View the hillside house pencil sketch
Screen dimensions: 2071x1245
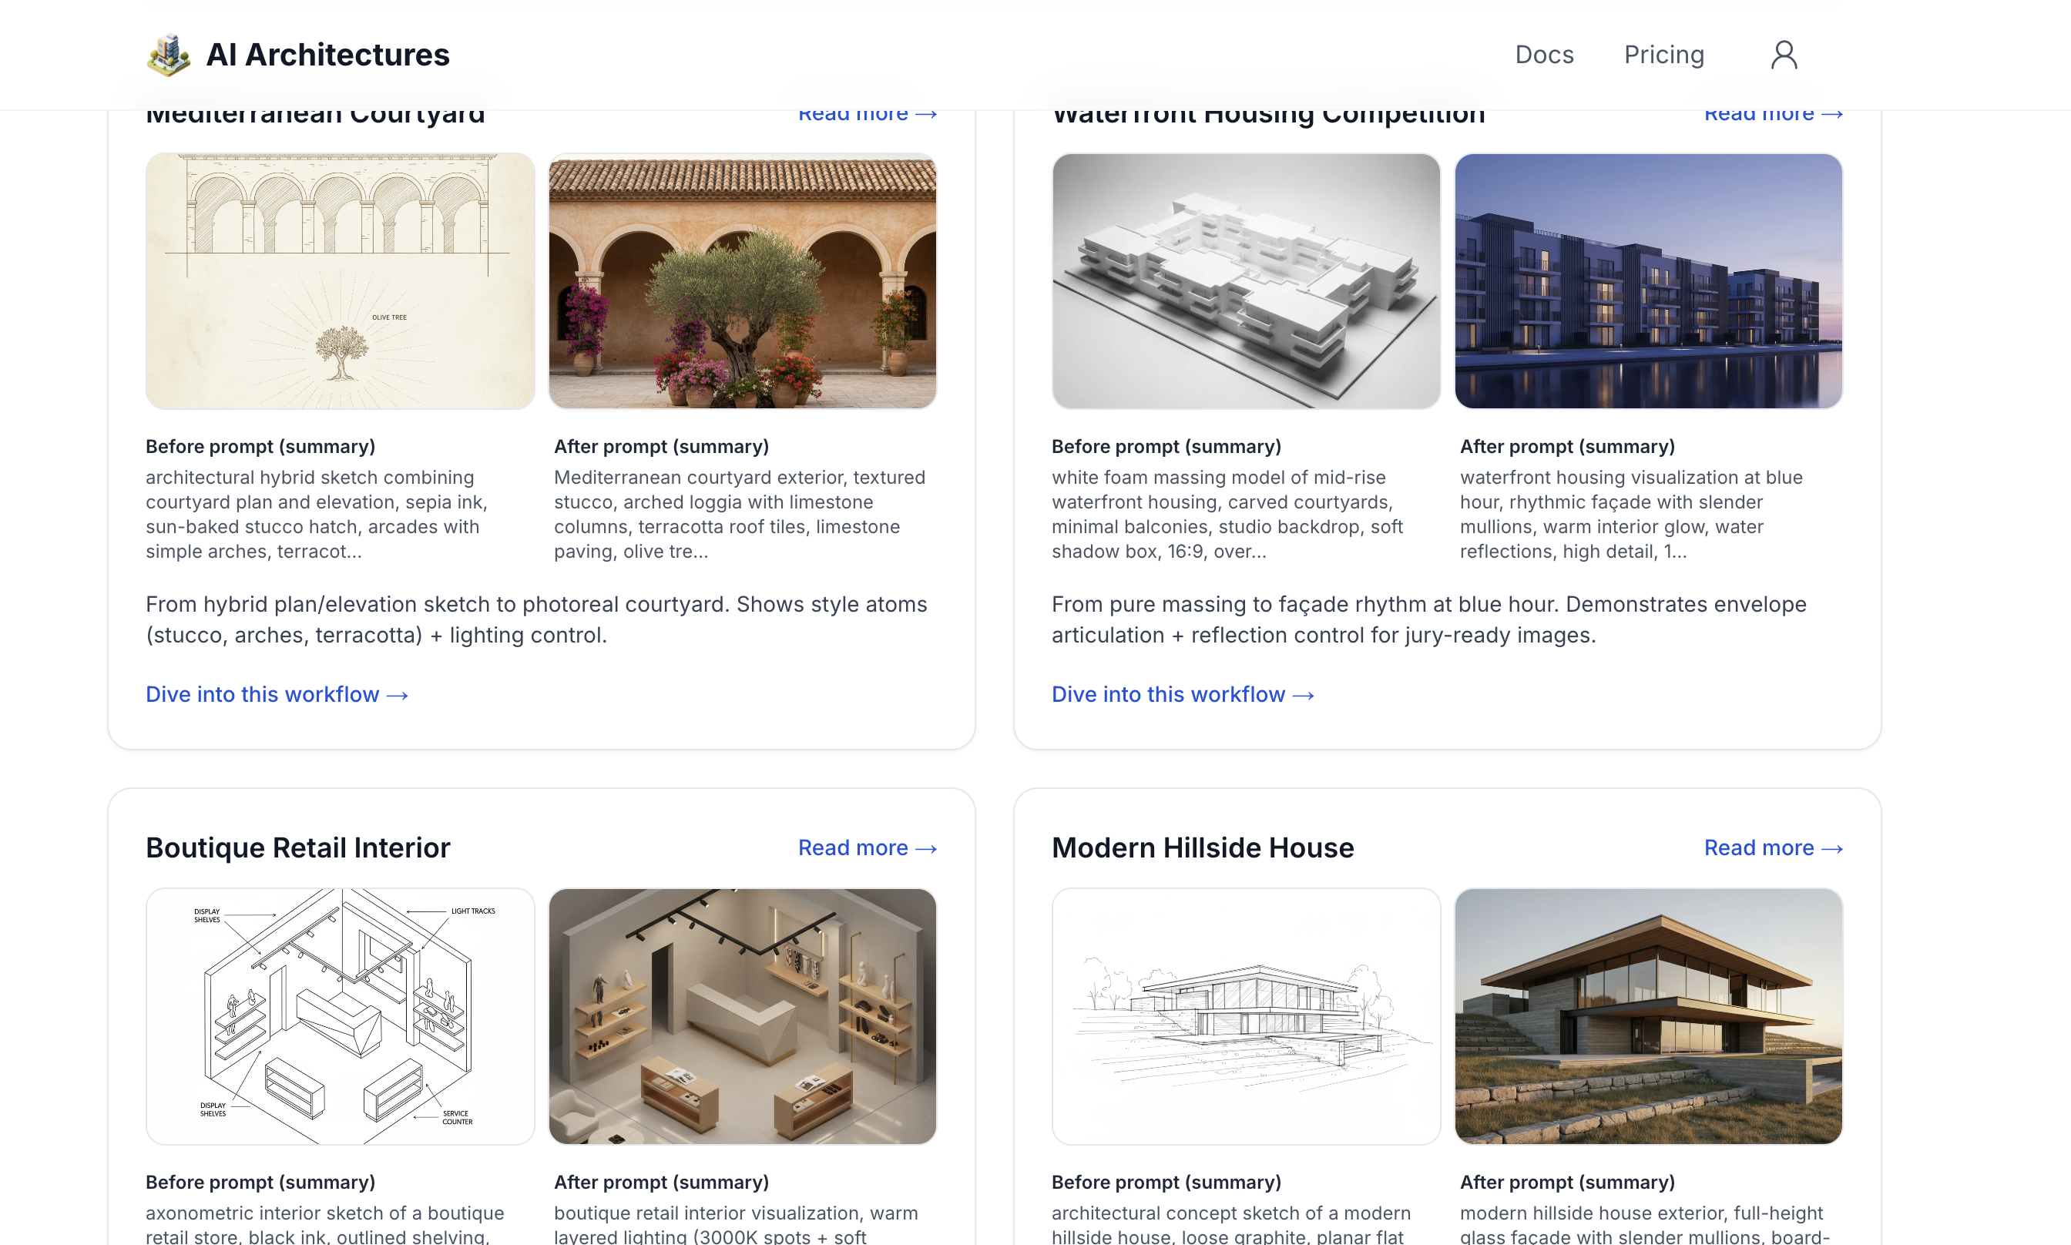[x=1246, y=1016]
